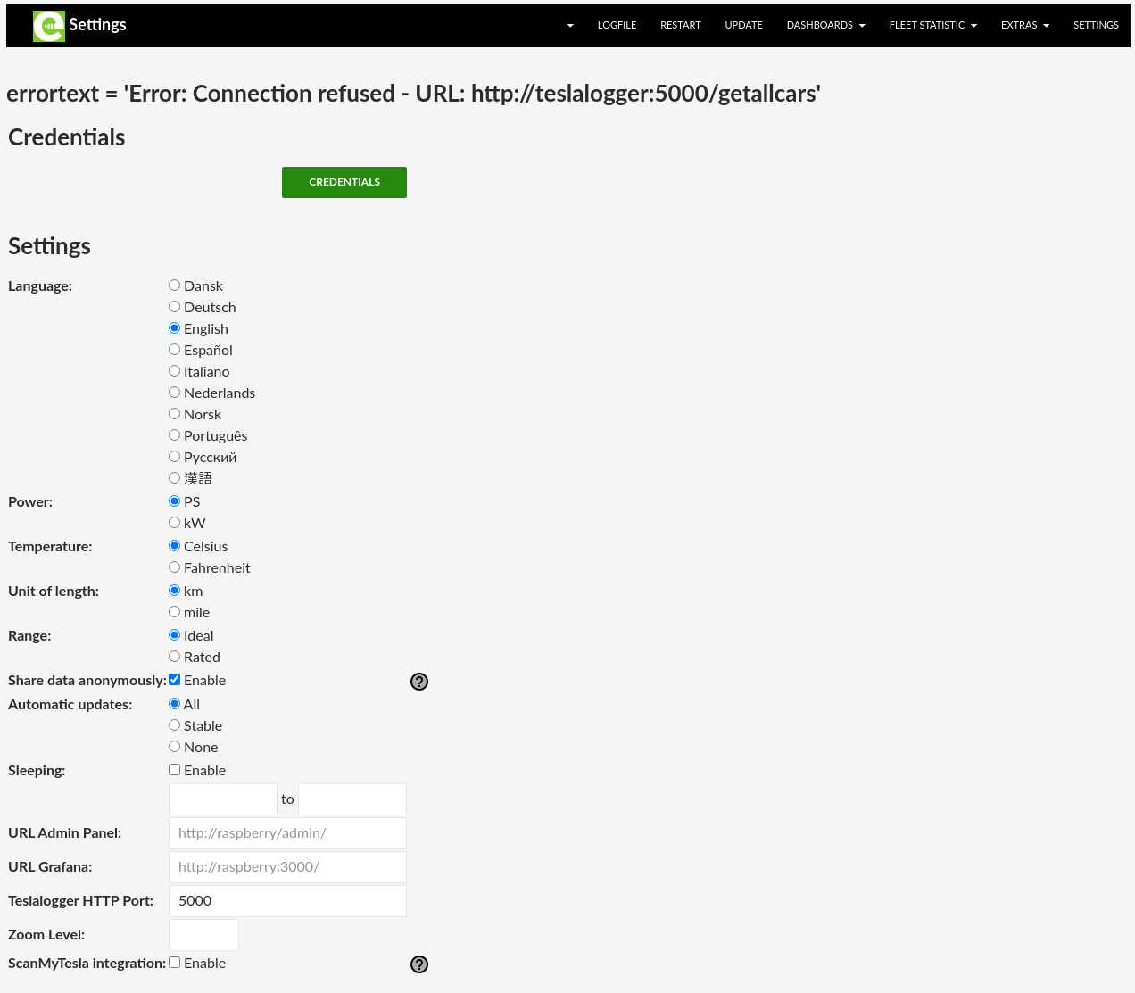Viewport: 1135px width, 993px height.
Task: Choose mile as unit of length
Action: click(175, 612)
